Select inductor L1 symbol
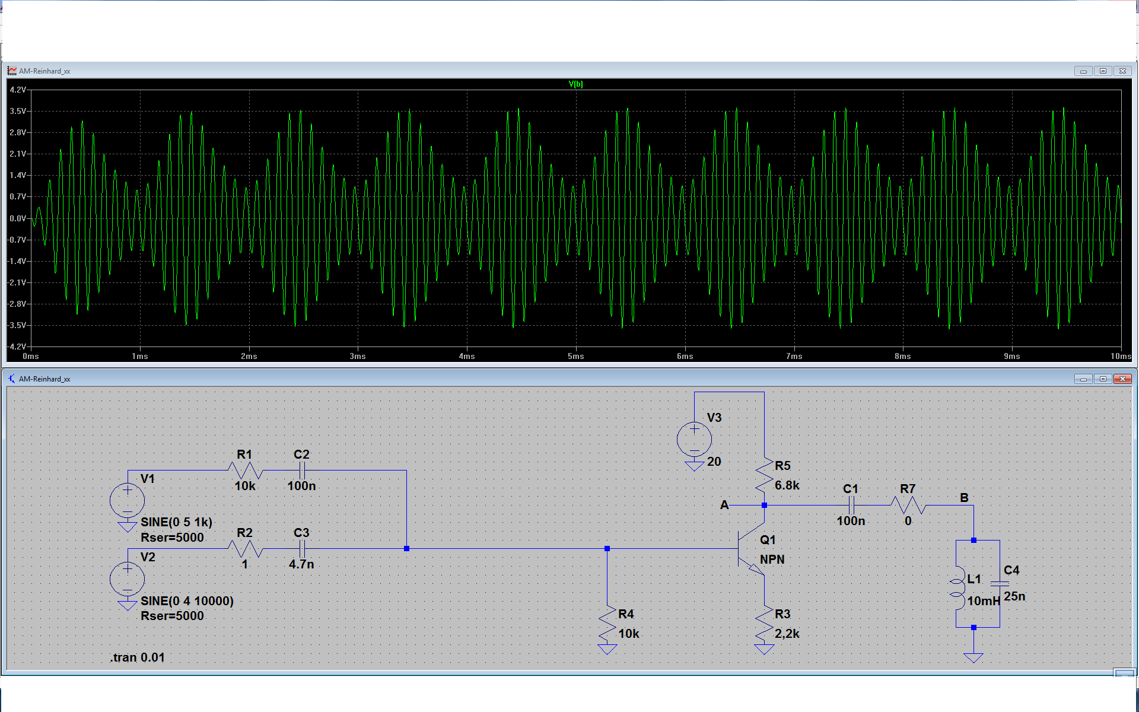 click(957, 587)
